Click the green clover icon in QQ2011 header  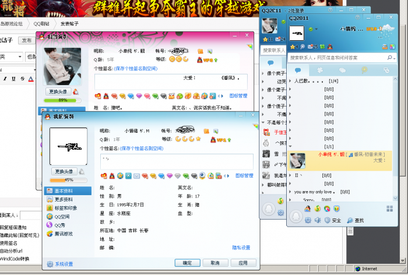(x=322, y=47)
